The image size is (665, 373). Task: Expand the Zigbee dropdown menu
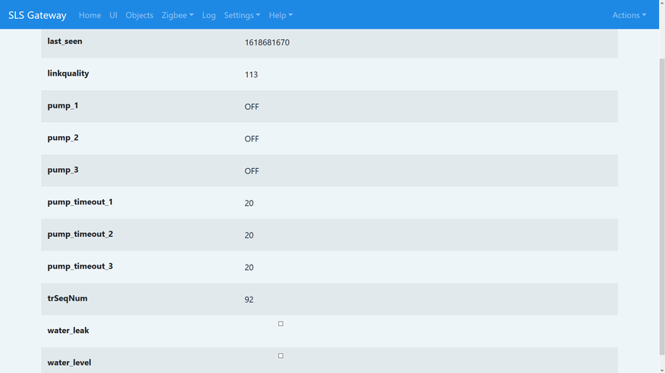tap(177, 15)
